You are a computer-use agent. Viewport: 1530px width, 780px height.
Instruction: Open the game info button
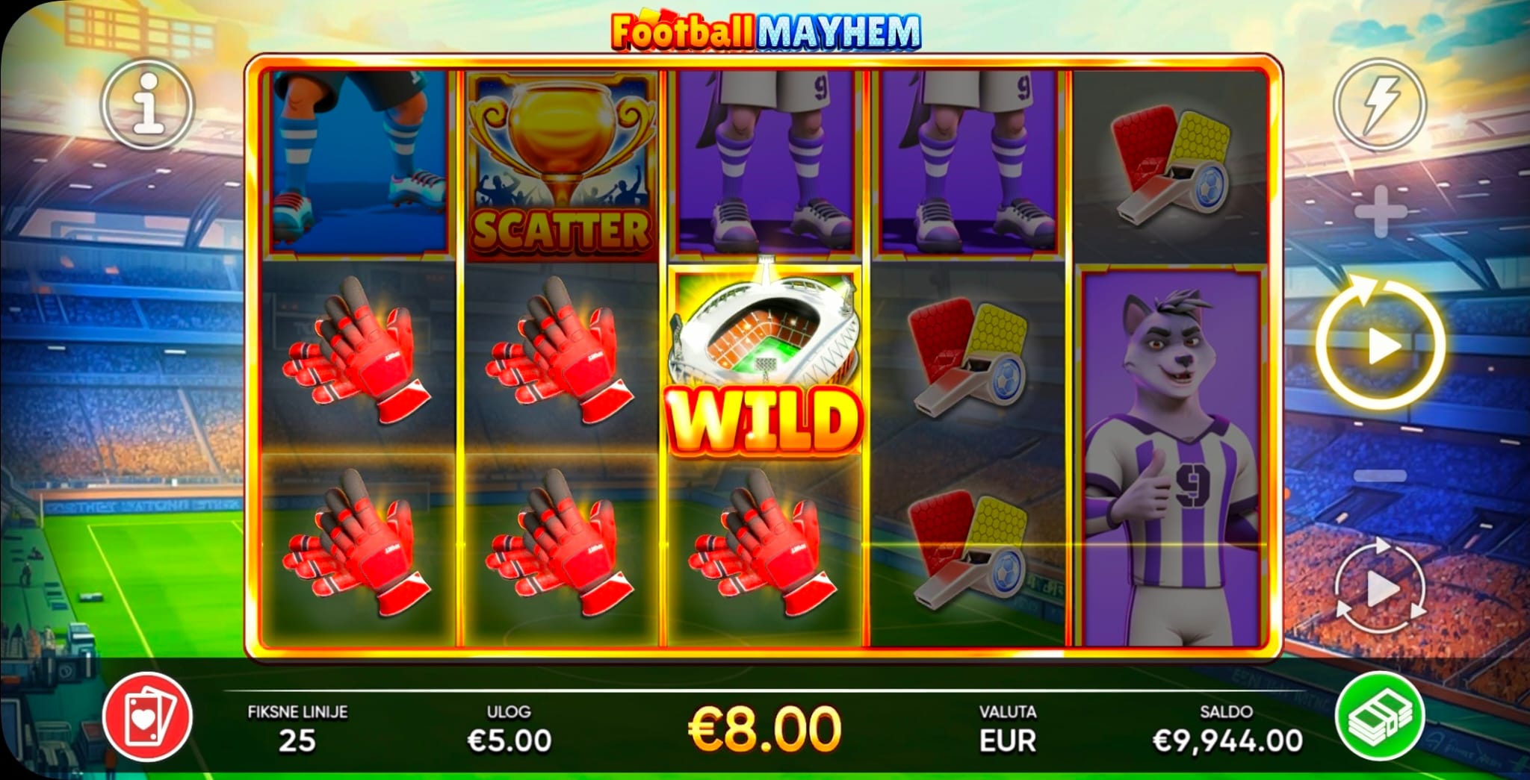coord(148,105)
